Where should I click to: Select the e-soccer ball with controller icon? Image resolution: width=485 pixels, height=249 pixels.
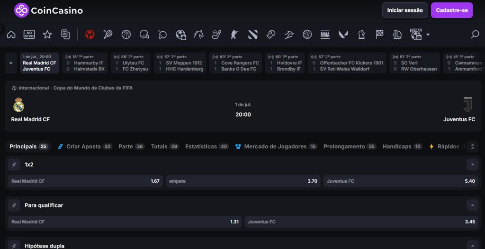coord(180,35)
